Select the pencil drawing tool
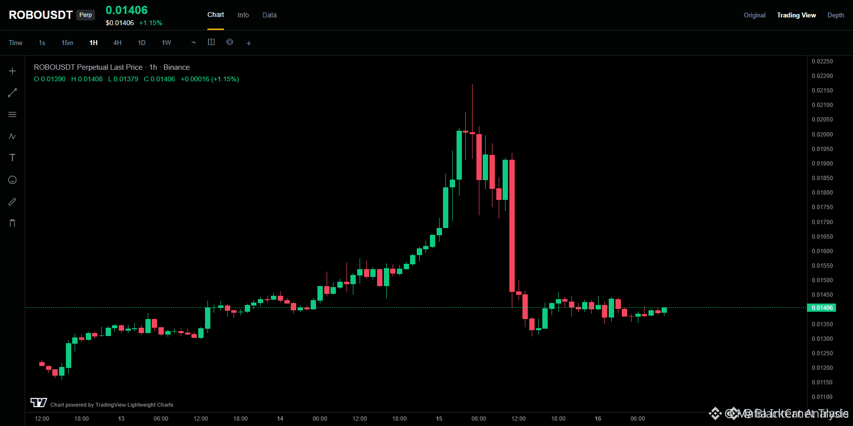This screenshot has width=853, height=426. [13, 202]
